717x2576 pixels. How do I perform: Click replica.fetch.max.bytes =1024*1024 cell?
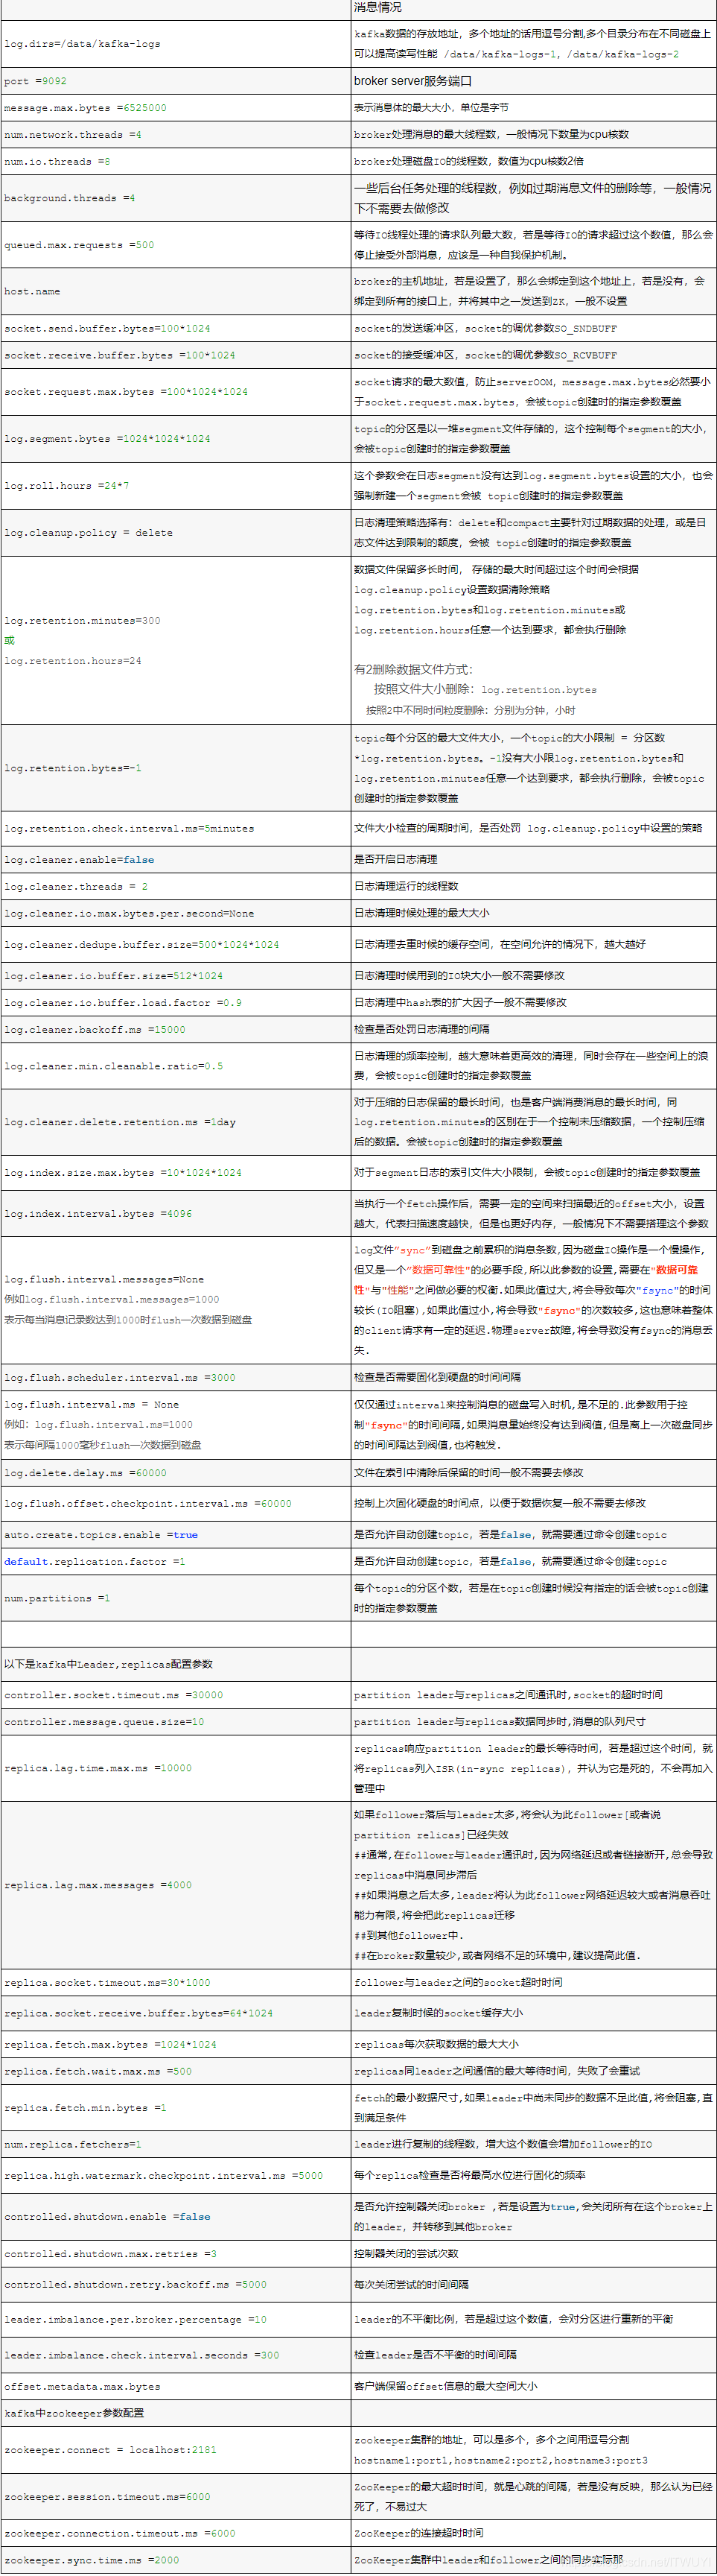(175, 2045)
